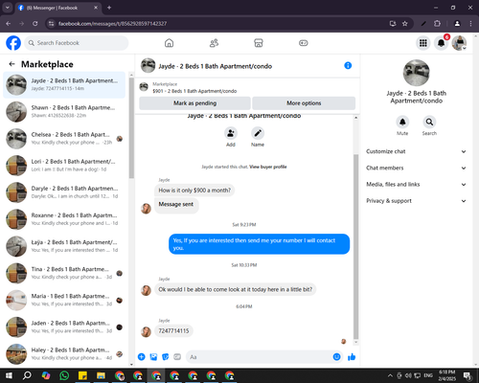Viewport: 479px width, 383px height.
Task: Open more actions plus icon
Action: (x=142, y=357)
